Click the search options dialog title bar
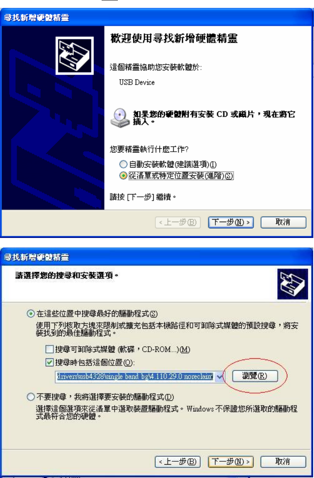The width and height of the screenshot is (314, 478). coord(157,257)
